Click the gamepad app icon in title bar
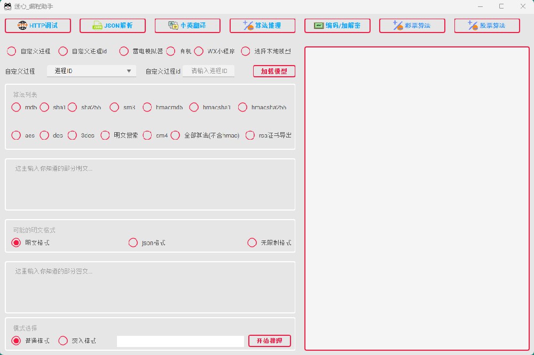Image resolution: width=534 pixels, height=355 pixels. 7,6
